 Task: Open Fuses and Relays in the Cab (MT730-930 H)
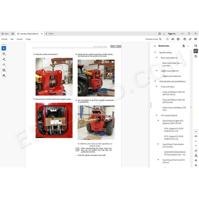coord(173,93)
